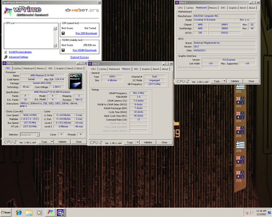This screenshot has height=217, width=272.
Task: Click Validate in the CPU-Z Memory window
Action: tap(148, 143)
